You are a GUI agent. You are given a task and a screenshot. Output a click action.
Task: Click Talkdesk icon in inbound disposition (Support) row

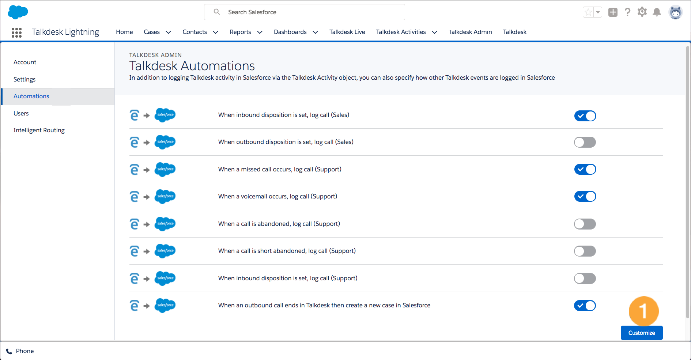point(135,278)
